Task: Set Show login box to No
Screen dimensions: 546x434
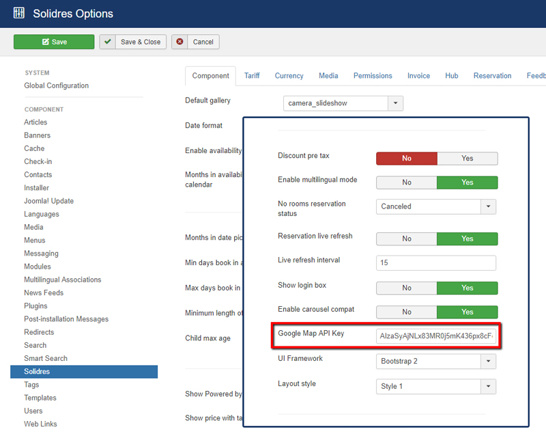Action: coord(407,288)
